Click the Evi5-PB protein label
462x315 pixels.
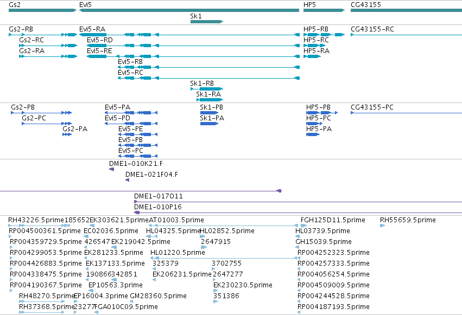pos(130,140)
